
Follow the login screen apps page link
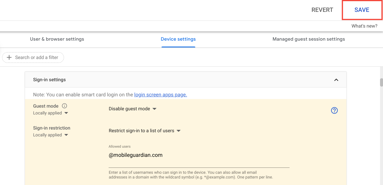pos(161,95)
